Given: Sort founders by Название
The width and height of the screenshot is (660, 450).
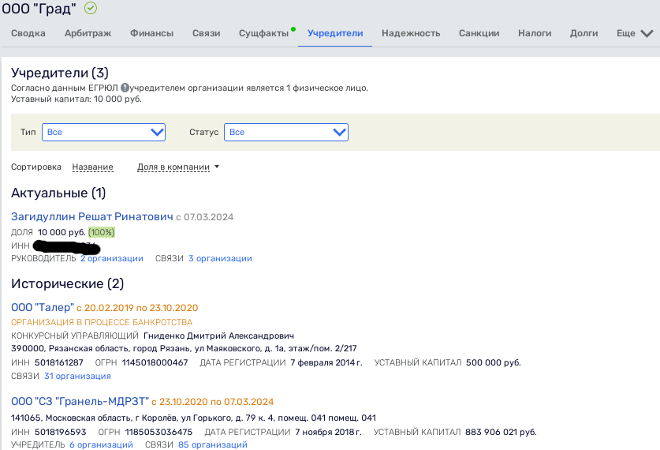Looking at the screenshot, I should [x=92, y=167].
